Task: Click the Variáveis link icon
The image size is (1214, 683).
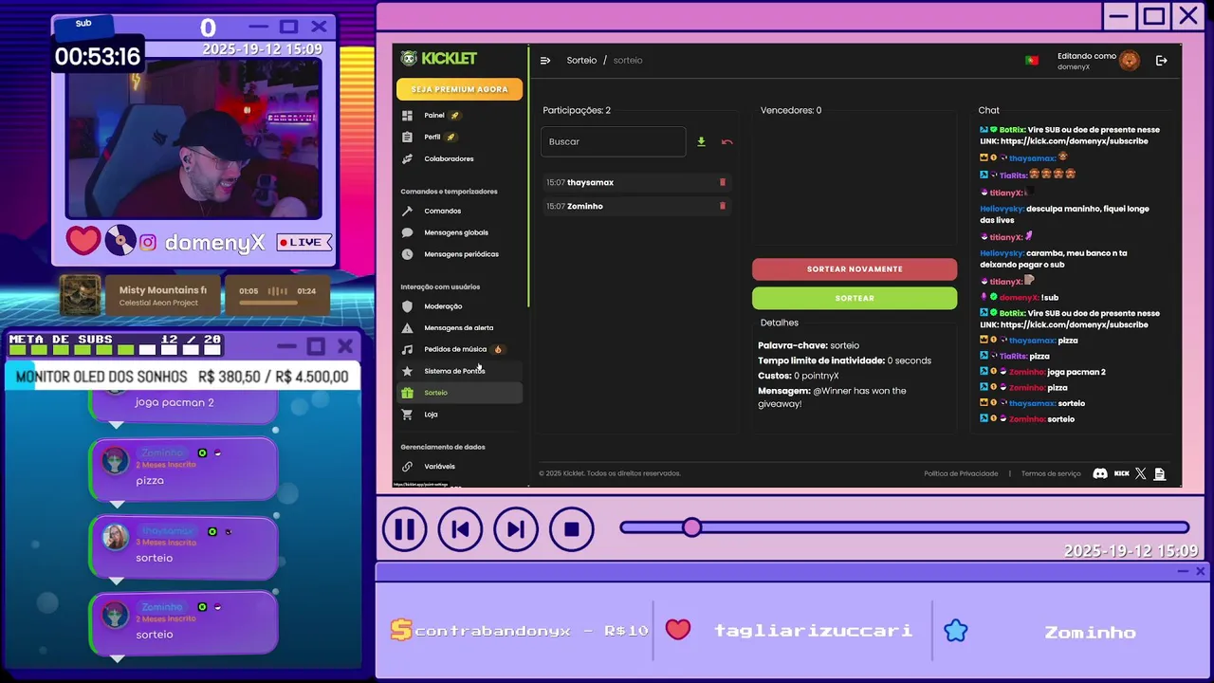Action: click(407, 467)
